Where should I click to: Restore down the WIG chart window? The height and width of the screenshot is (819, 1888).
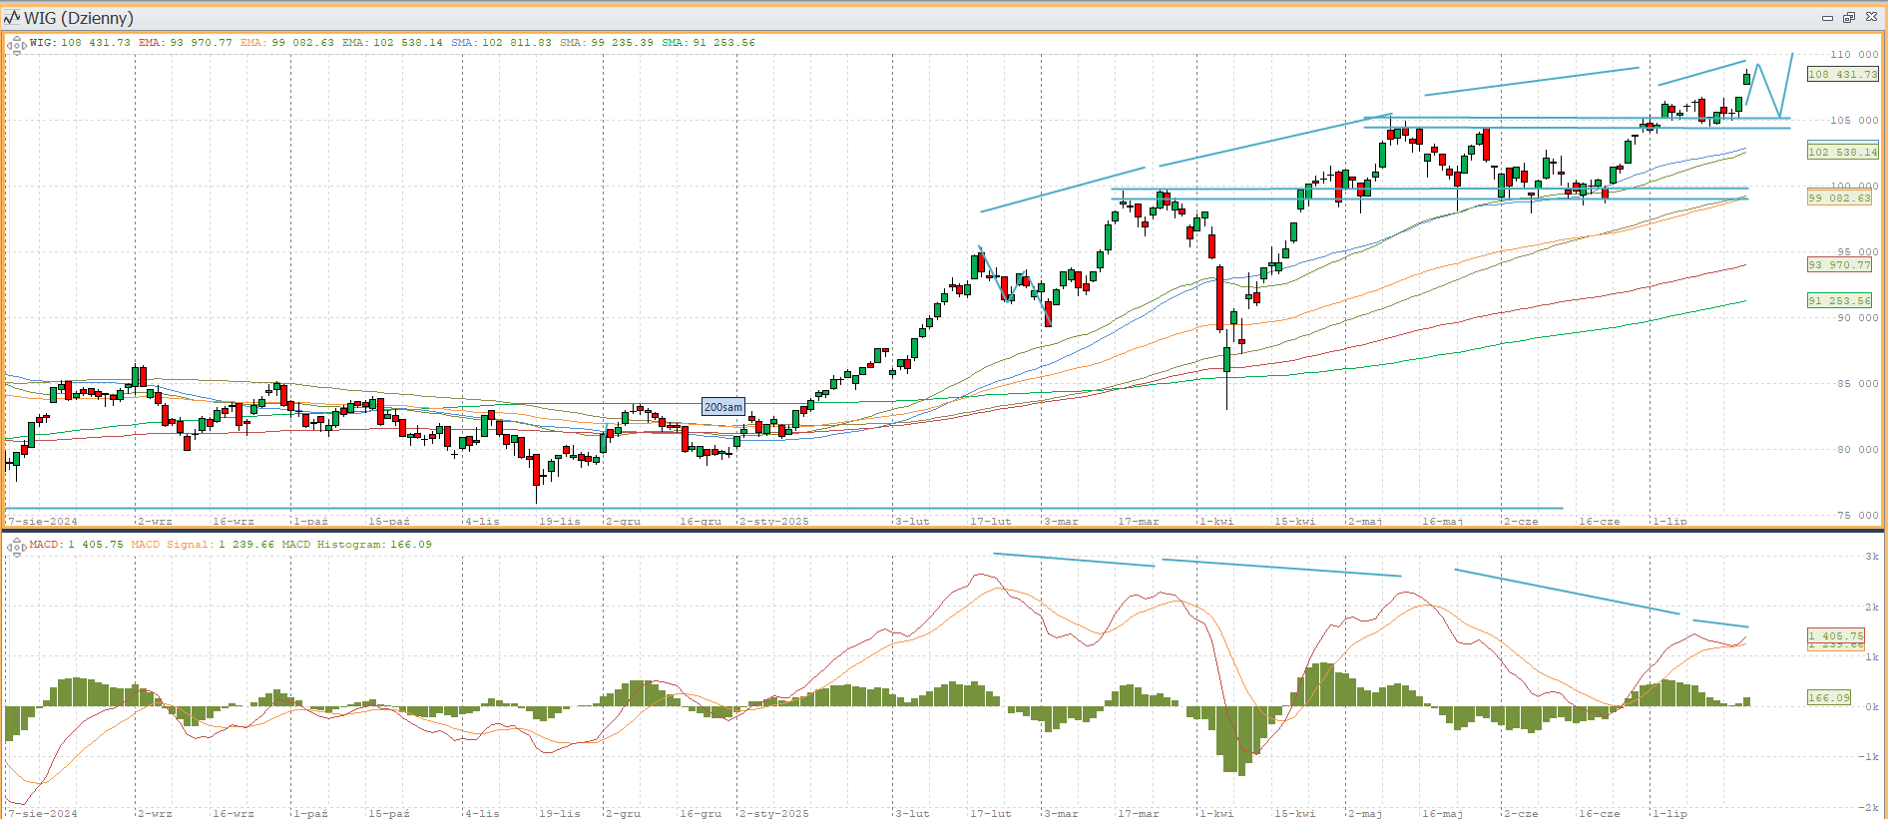pyautogui.click(x=1848, y=18)
